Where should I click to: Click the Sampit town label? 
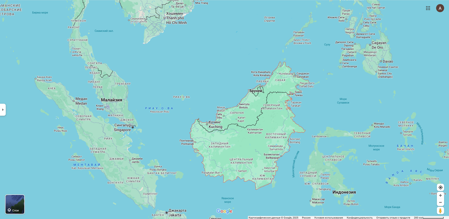(x=242, y=171)
